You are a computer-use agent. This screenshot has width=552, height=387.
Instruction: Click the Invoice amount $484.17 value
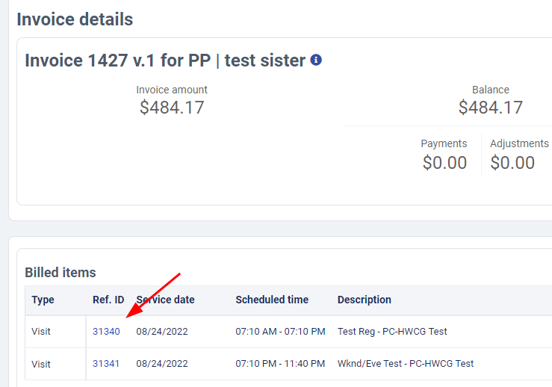point(172,108)
